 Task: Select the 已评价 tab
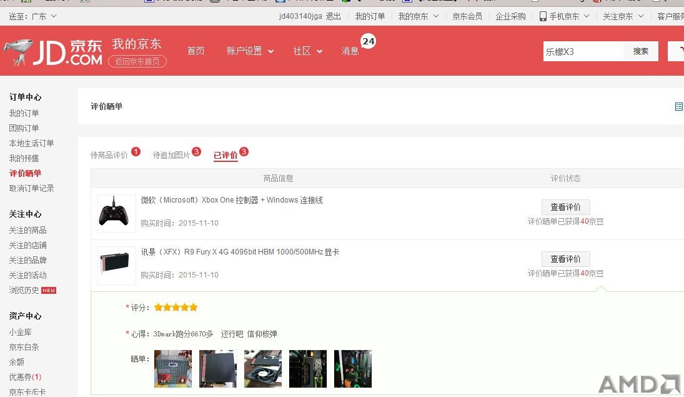coord(226,155)
